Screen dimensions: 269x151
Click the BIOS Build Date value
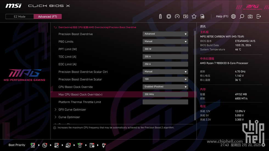[x=243, y=45]
